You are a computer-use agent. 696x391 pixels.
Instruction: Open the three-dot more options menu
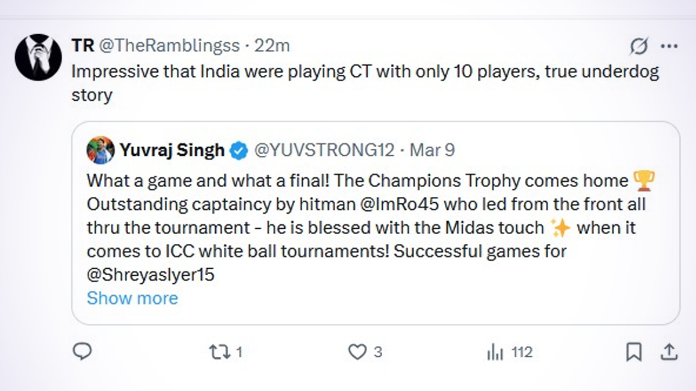pos(669,46)
